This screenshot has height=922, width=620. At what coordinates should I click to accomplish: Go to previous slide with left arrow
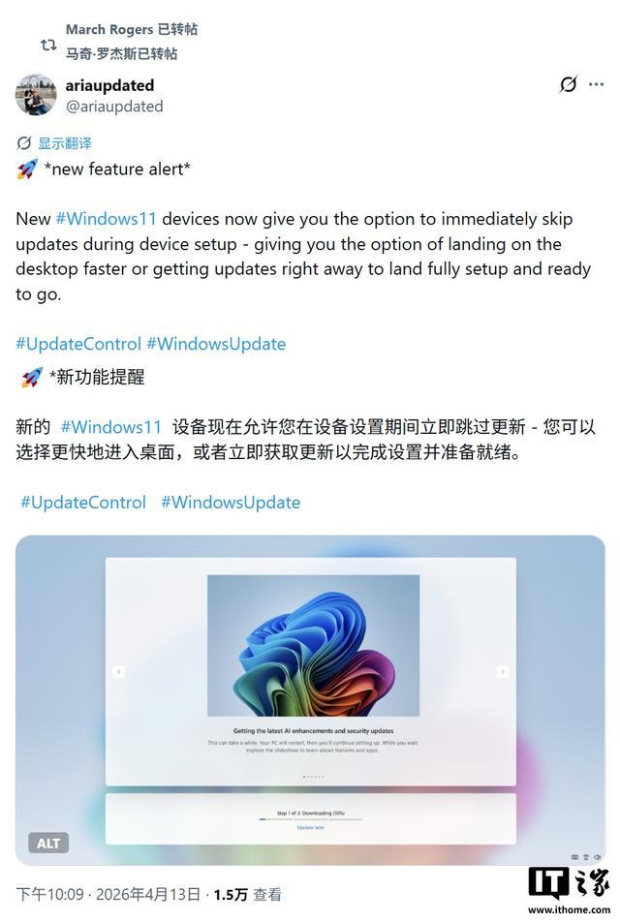pyautogui.click(x=119, y=671)
